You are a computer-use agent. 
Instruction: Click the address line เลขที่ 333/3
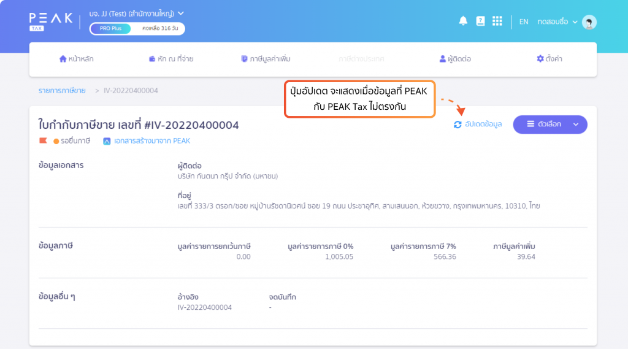pos(358,206)
